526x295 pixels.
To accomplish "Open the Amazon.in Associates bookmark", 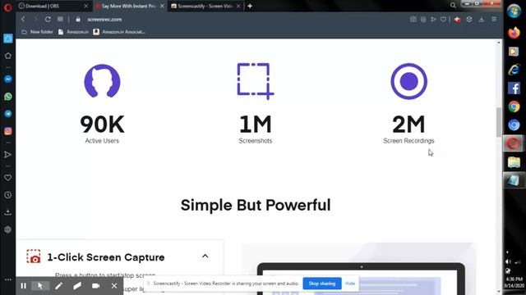I will pyautogui.click(x=119, y=32).
